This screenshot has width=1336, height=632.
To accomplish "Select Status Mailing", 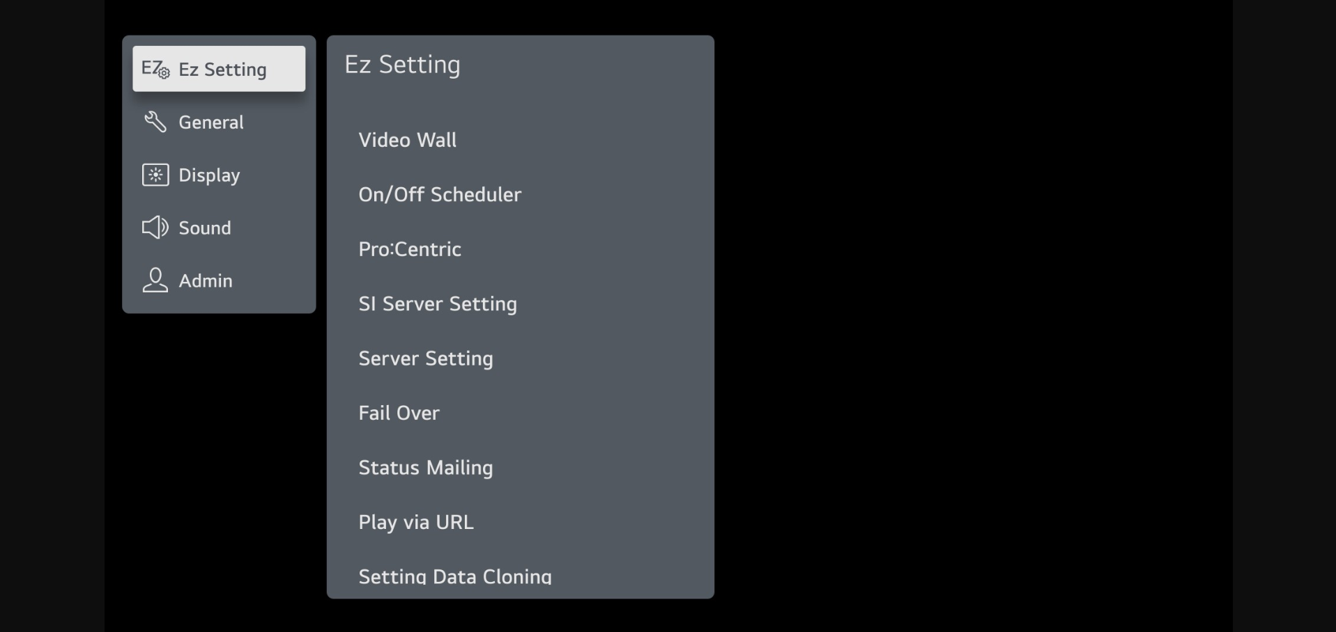I will [x=426, y=468].
